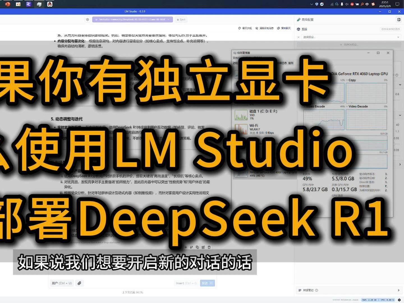Switch the Chinese input method indicator in the tray
The width and height of the screenshot is (404, 303).
coord(367,4)
